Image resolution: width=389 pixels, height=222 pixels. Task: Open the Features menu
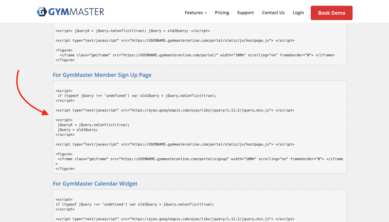[x=194, y=13]
